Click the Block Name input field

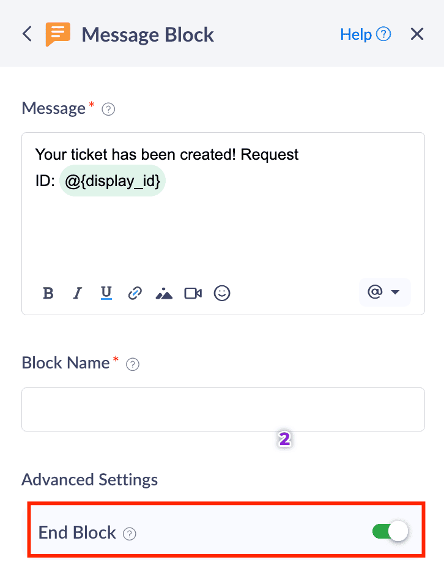[x=223, y=409]
